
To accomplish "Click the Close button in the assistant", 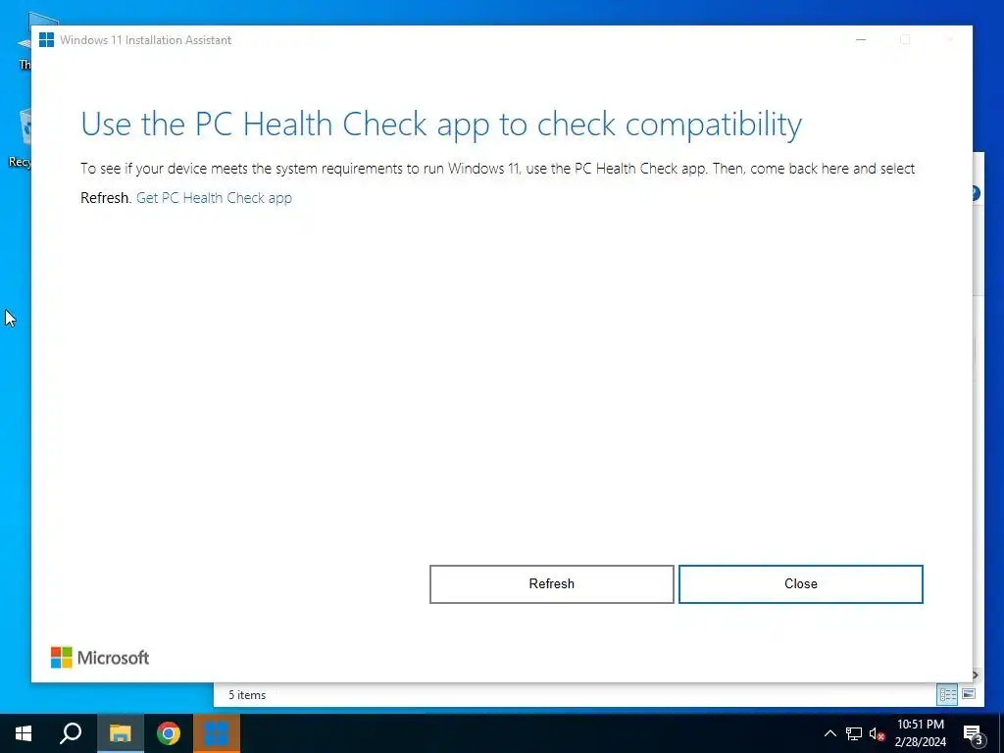I will pos(800,584).
